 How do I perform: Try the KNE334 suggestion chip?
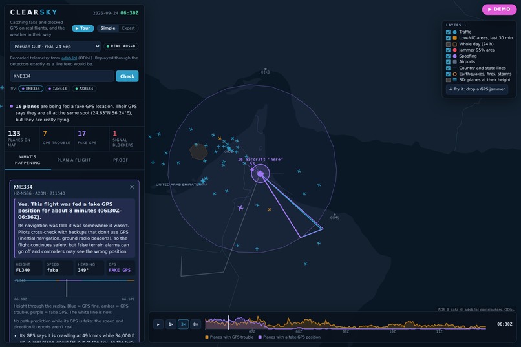(x=31, y=89)
